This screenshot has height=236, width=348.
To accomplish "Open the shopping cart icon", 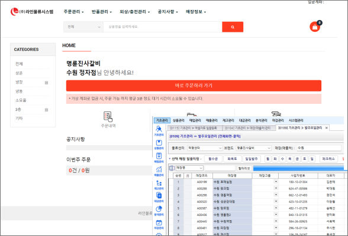I will tap(315, 27).
